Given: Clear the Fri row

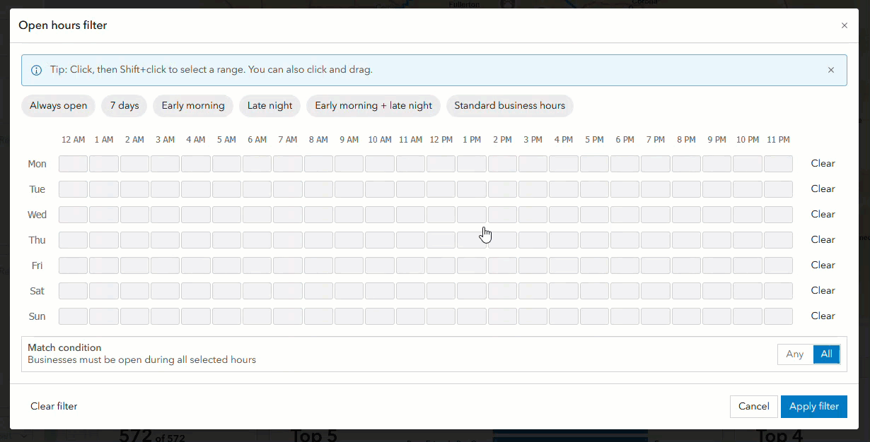Looking at the screenshot, I should click(x=823, y=265).
